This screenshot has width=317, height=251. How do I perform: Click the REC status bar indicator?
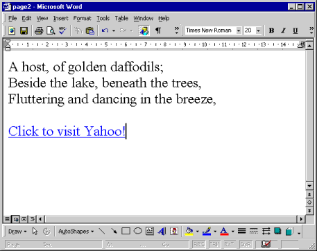(x=199, y=244)
